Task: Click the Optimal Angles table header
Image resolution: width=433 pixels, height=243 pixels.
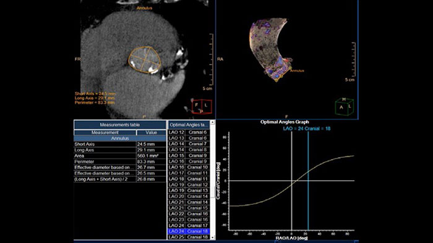Action: 189,125
